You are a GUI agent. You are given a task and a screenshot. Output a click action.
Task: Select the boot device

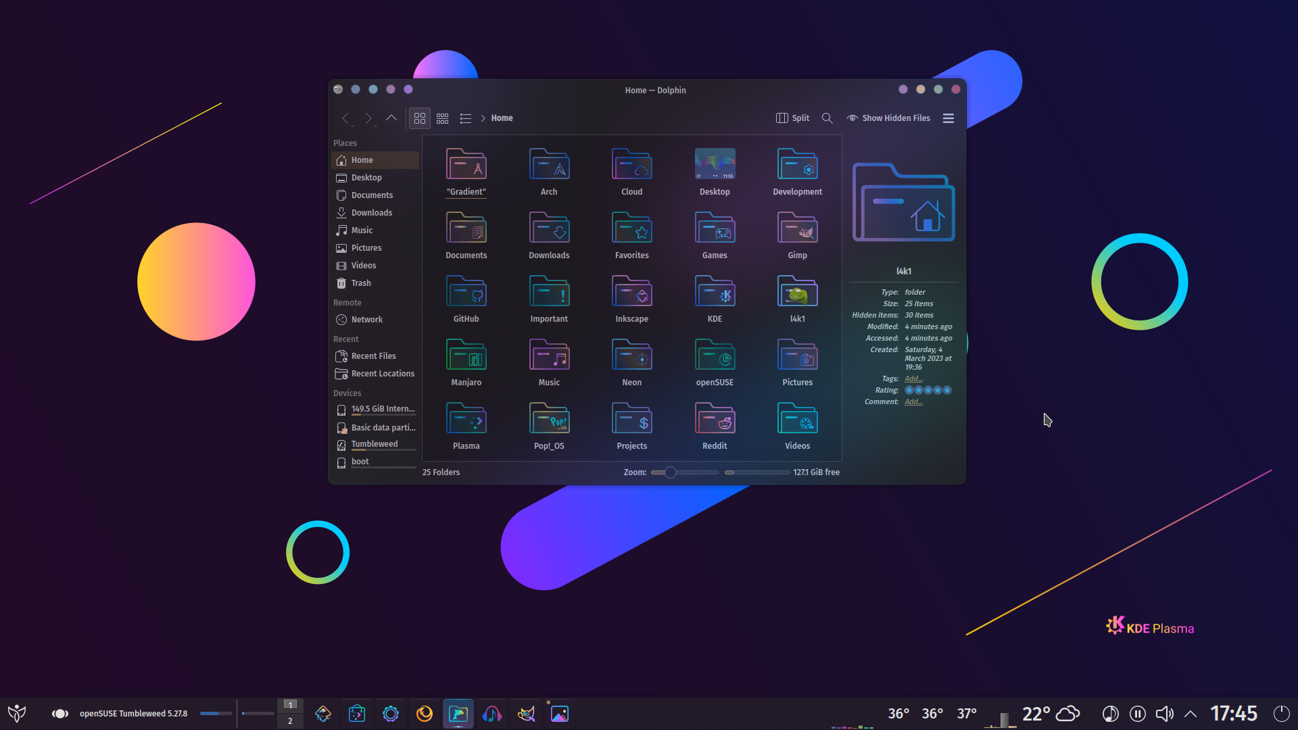click(x=375, y=462)
